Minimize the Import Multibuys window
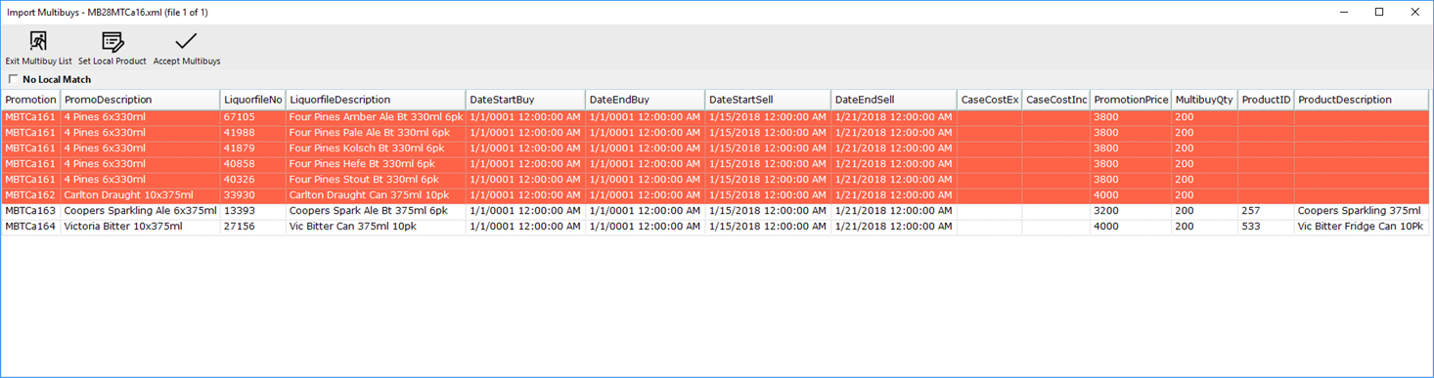This screenshot has width=1434, height=378. point(1344,12)
